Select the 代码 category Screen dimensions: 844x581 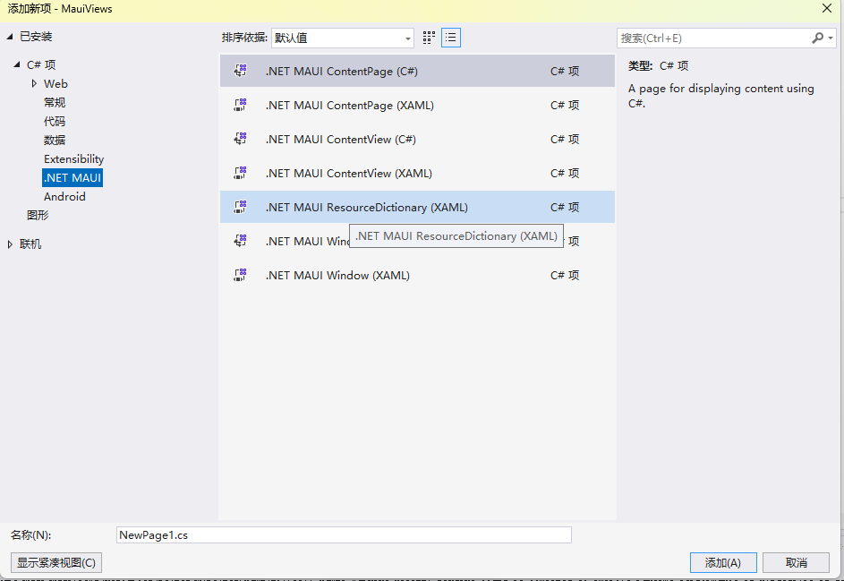tap(55, 121)
